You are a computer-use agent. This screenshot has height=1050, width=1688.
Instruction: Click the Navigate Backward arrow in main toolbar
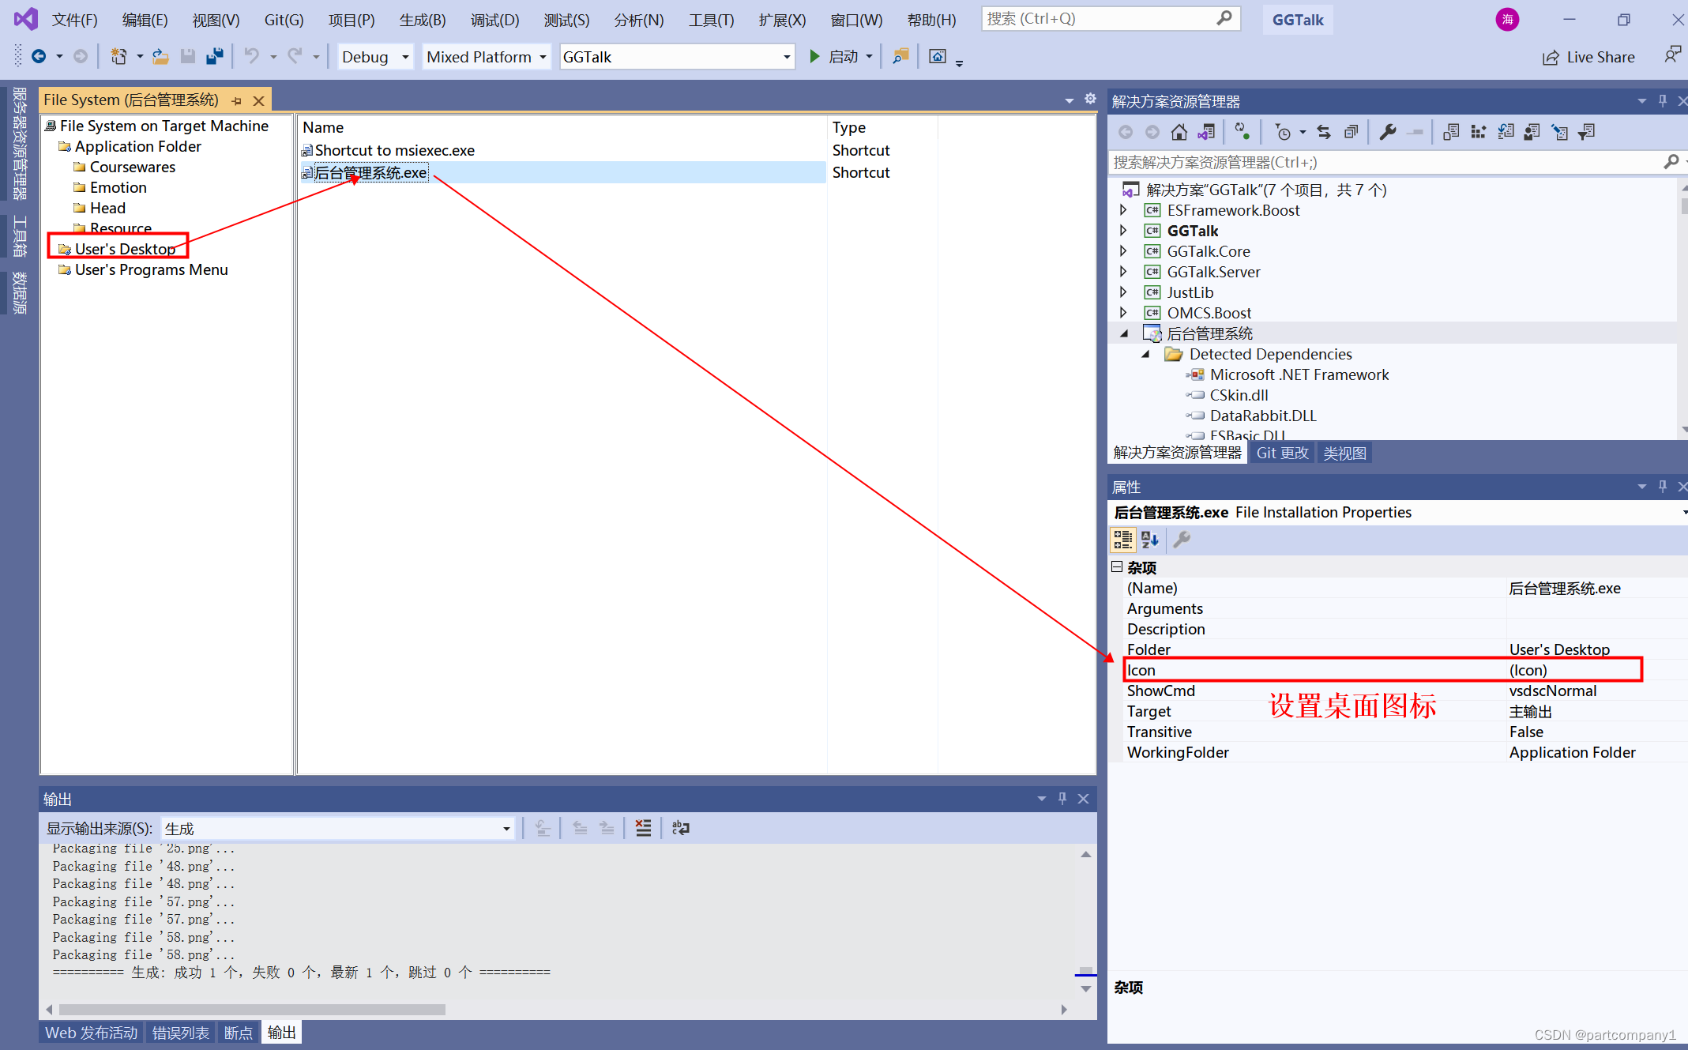point(38,57)
